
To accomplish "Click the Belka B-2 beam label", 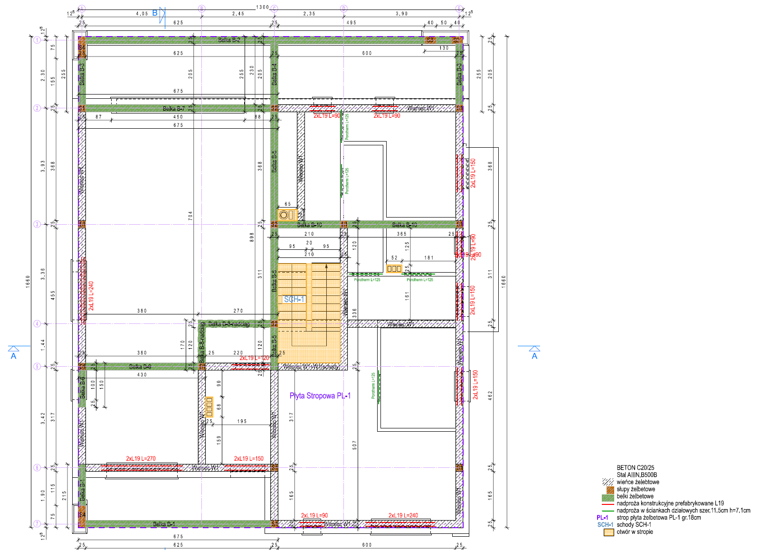I will click(x=229, y=40).
